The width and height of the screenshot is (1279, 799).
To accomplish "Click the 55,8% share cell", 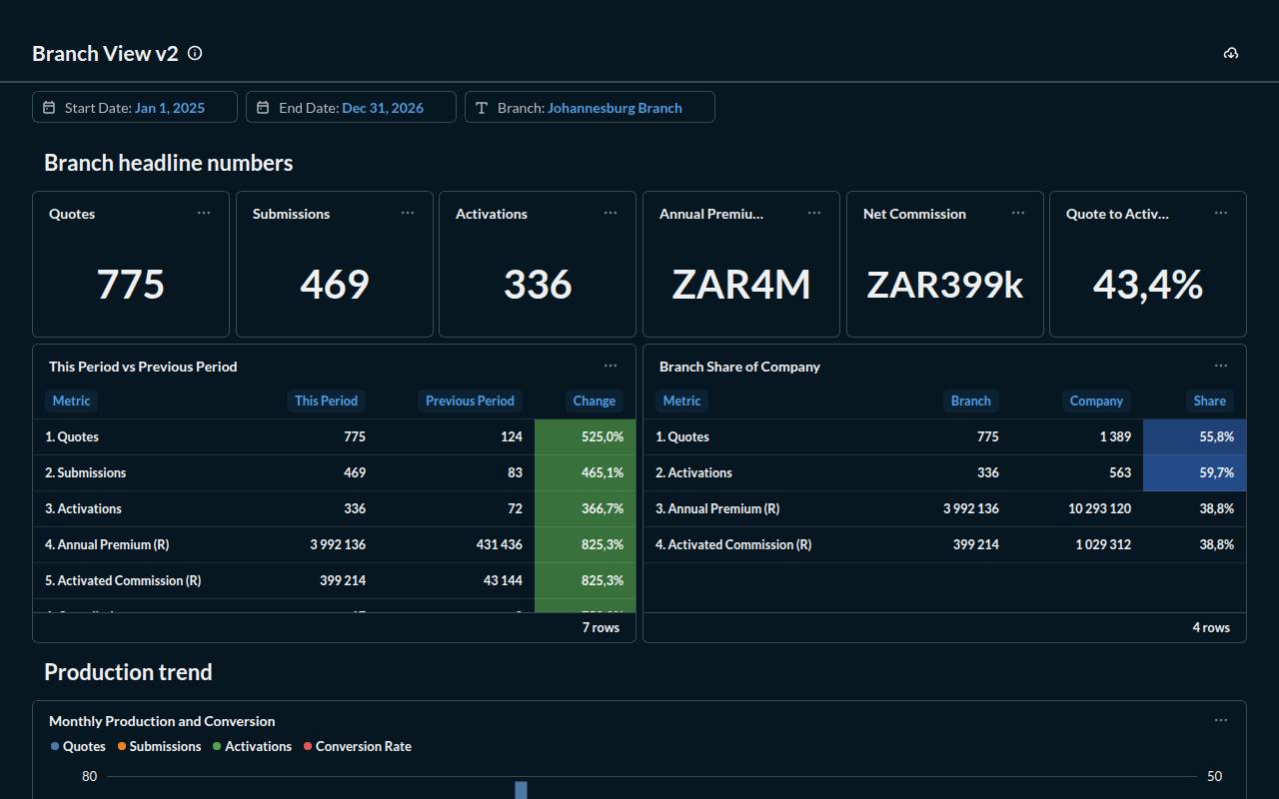I will click(x=1195, y=436).
